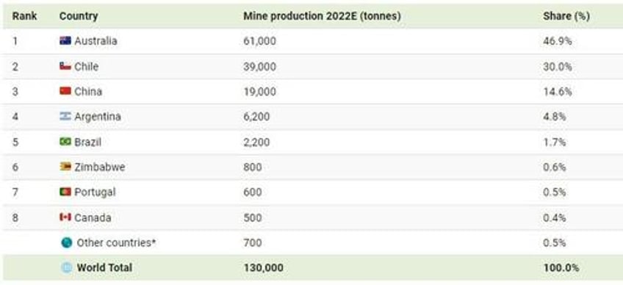The image size is (623, 285).
Task: Click Chile's 30.0% share cell
Action: point(558,66)
